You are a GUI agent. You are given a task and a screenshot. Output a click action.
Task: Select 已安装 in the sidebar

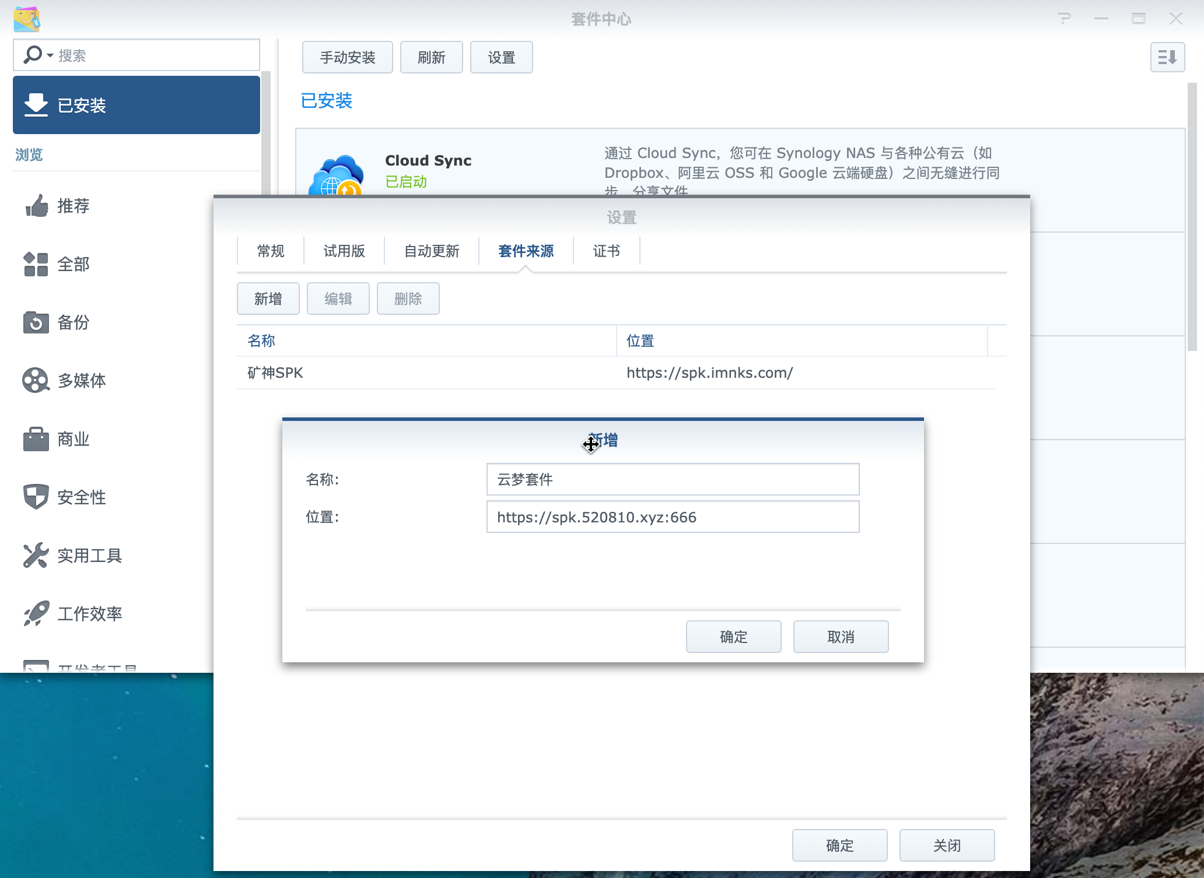pyautogui.click(x=136, y=105)
